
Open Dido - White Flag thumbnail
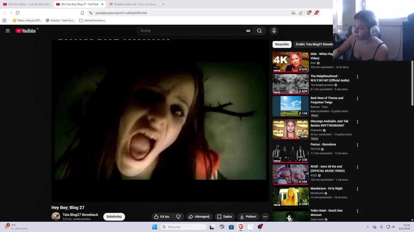290,62
